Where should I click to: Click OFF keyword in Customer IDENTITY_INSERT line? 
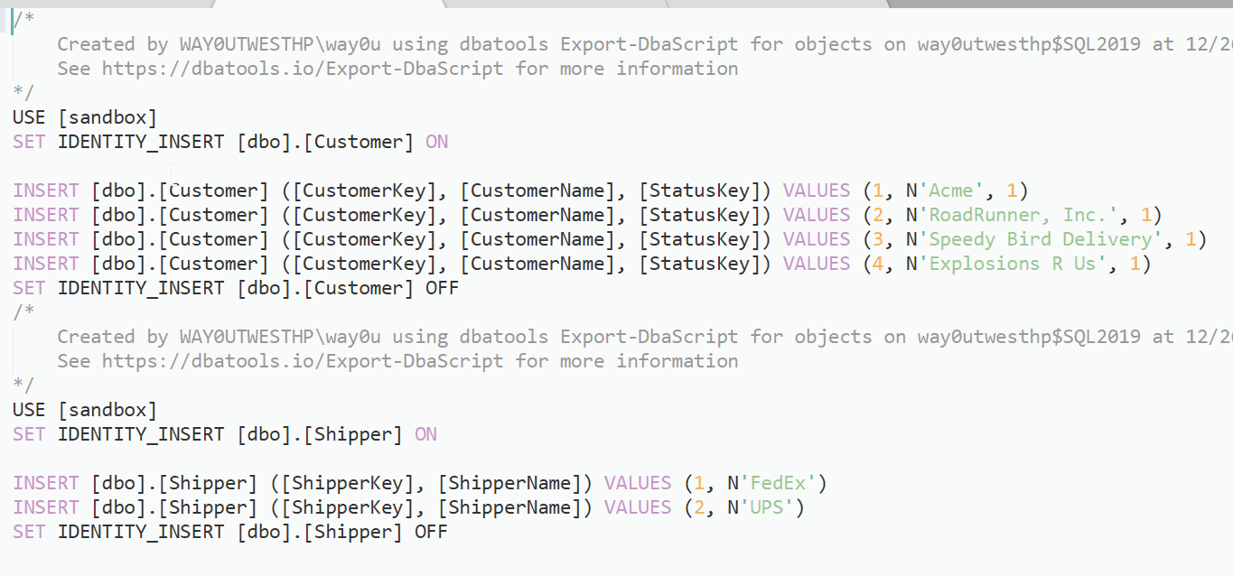coord(442,288)
